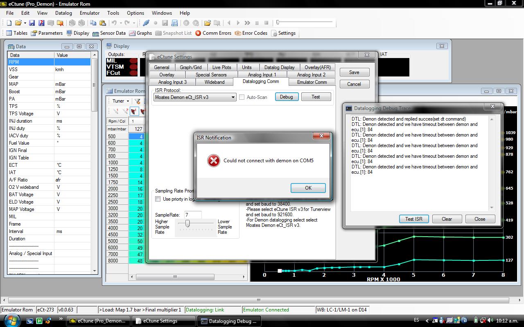Open the ISR Protocol combo box
Screen dimensions: 524x327
click(x=195, y=97)
